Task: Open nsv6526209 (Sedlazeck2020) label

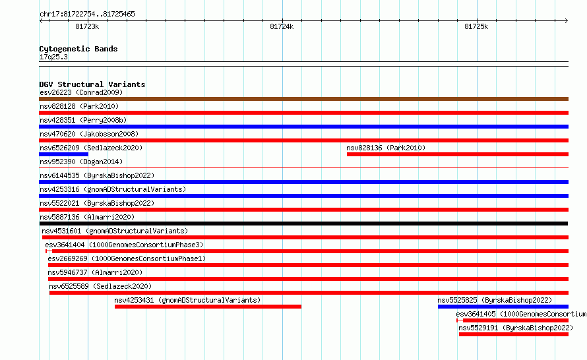Action: click(x=91, y=148)
